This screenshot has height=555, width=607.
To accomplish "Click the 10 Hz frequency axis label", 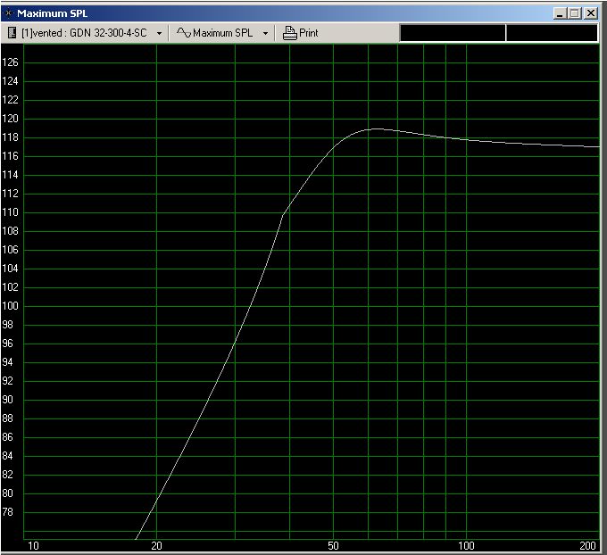I will 33,546.
